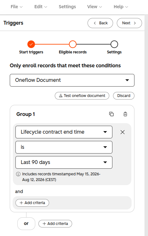Viewport: 148px width, 236px height.
Task: Add criteria inside Group 1
Action: (x=32, y=203)
